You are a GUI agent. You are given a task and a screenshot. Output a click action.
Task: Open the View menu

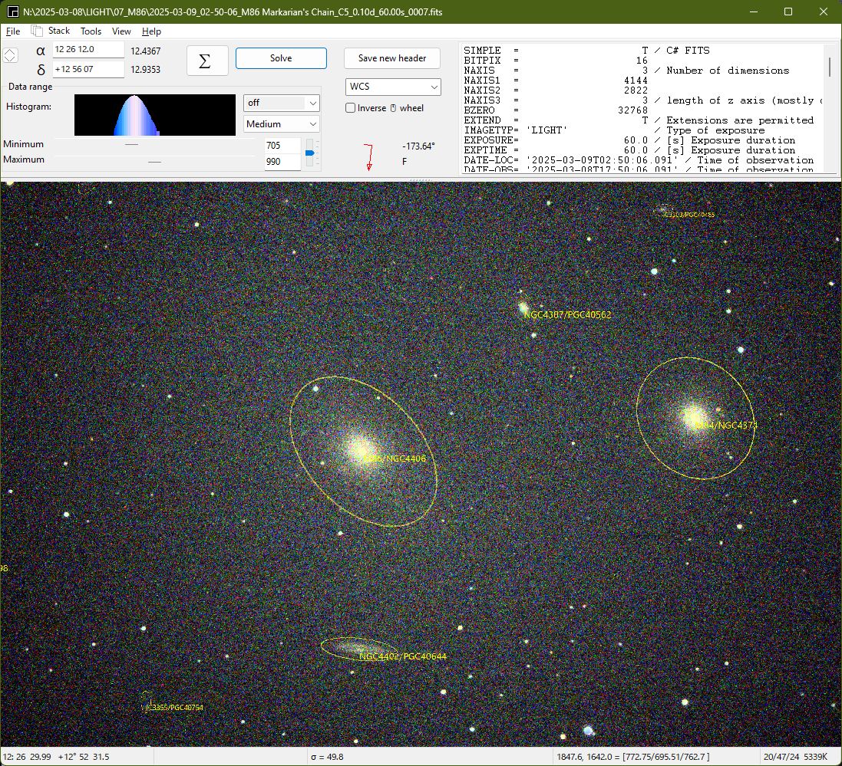[x=121, y=31]
